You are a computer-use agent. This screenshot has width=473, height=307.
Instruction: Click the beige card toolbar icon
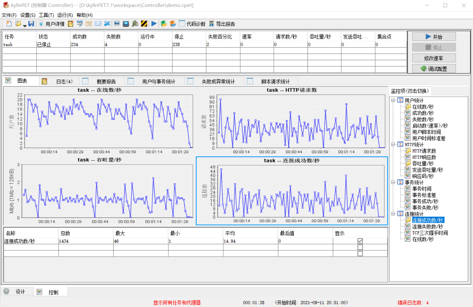point(89,24)
